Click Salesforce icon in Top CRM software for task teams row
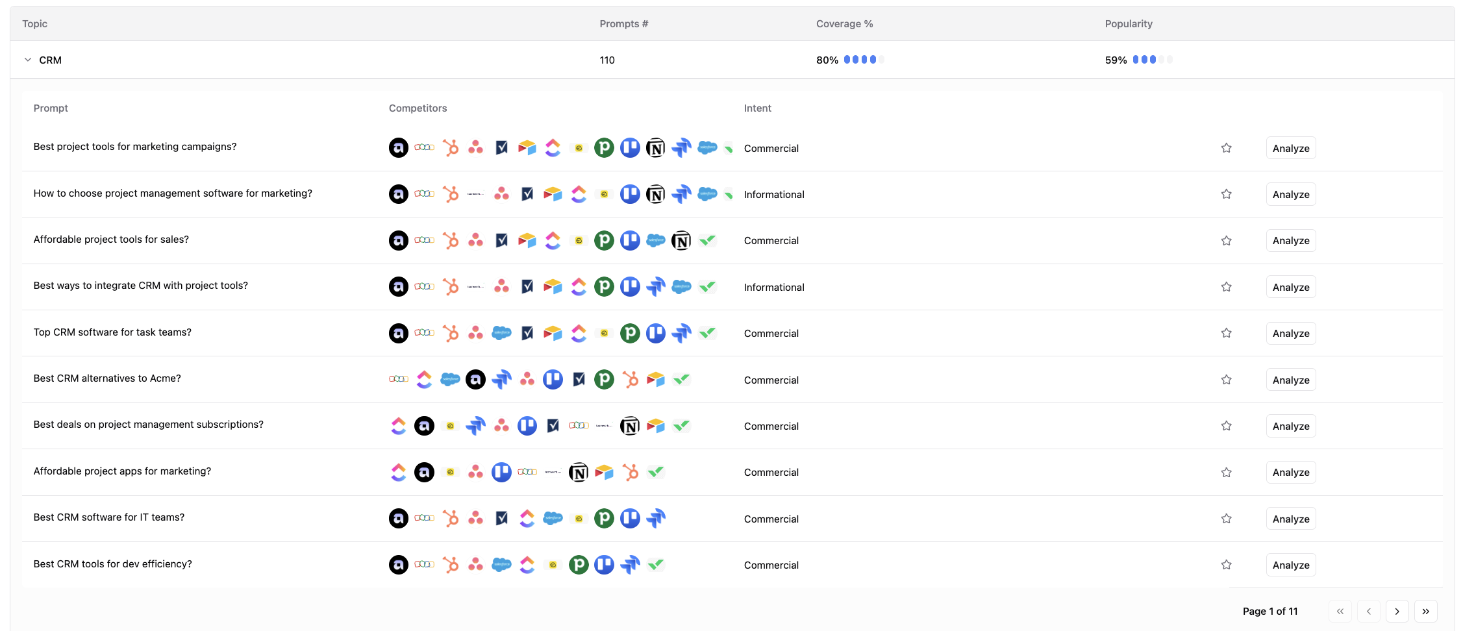The width and height of the screenshot is (1463, 631). click(501, 334)
